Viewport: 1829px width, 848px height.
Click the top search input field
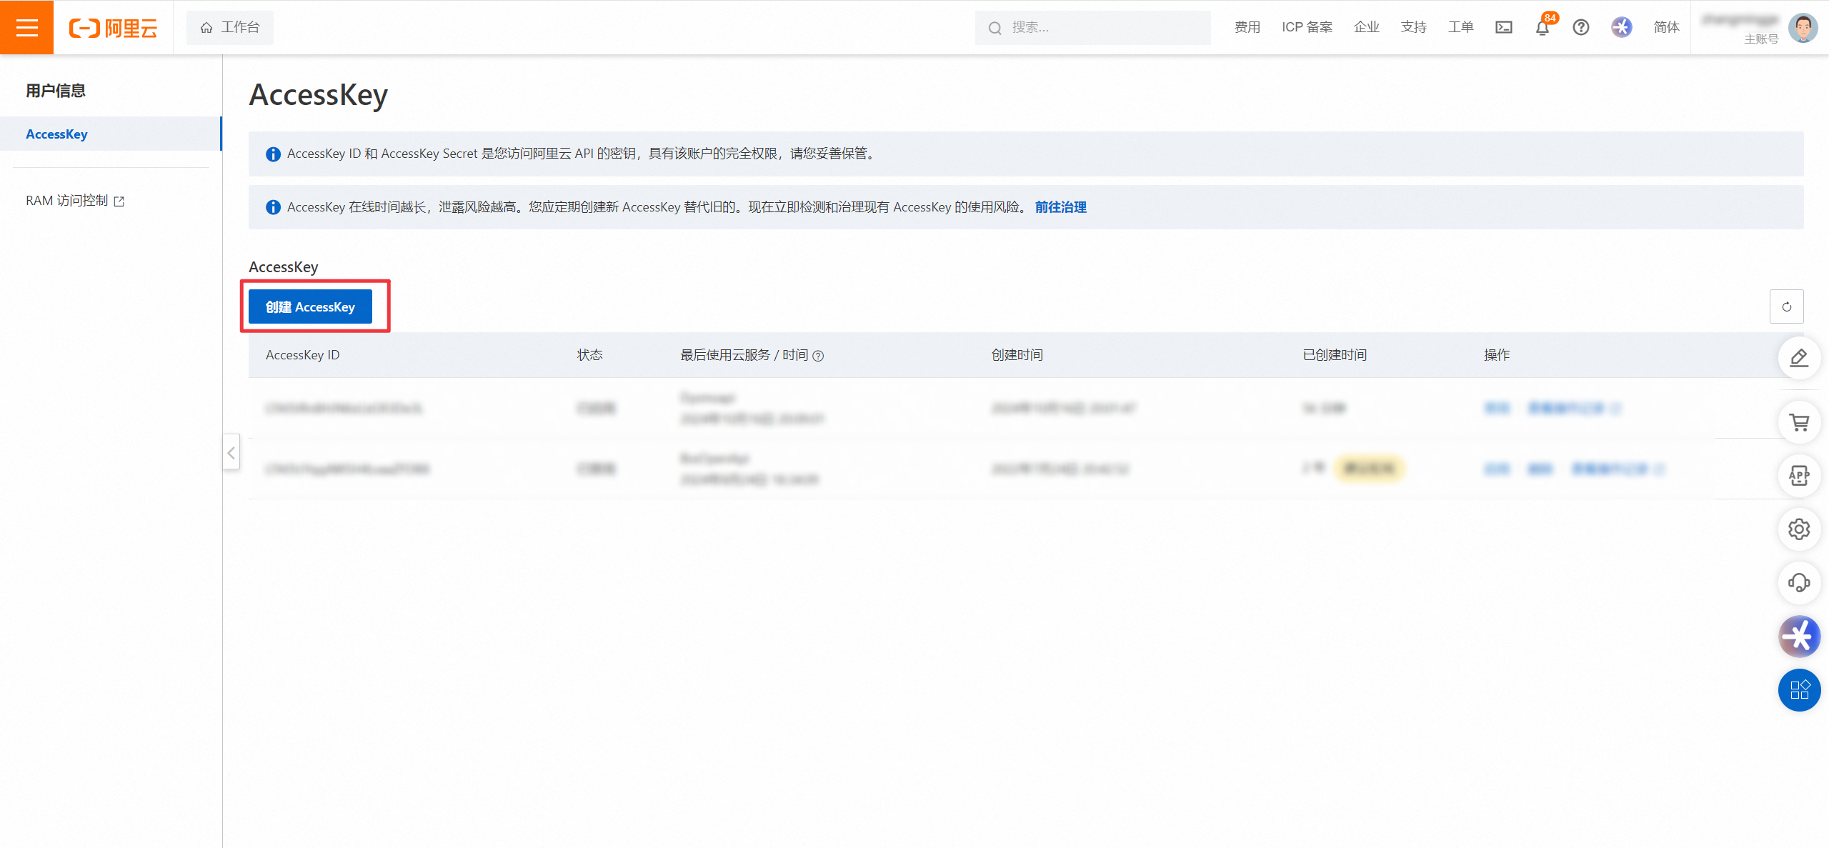click(x=1092, y=27)
